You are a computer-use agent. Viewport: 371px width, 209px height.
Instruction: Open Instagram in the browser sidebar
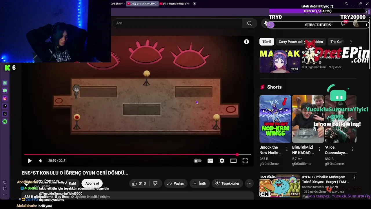(x=5, y=98)
